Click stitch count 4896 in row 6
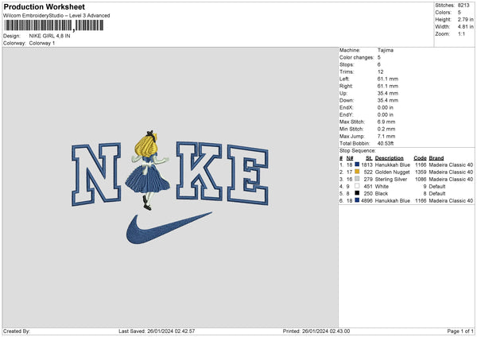The image size is (477, 337). [366, 201]
